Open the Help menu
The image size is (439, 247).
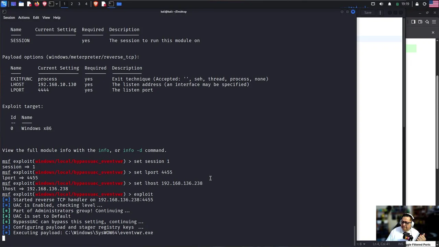(x=57, y=17)
